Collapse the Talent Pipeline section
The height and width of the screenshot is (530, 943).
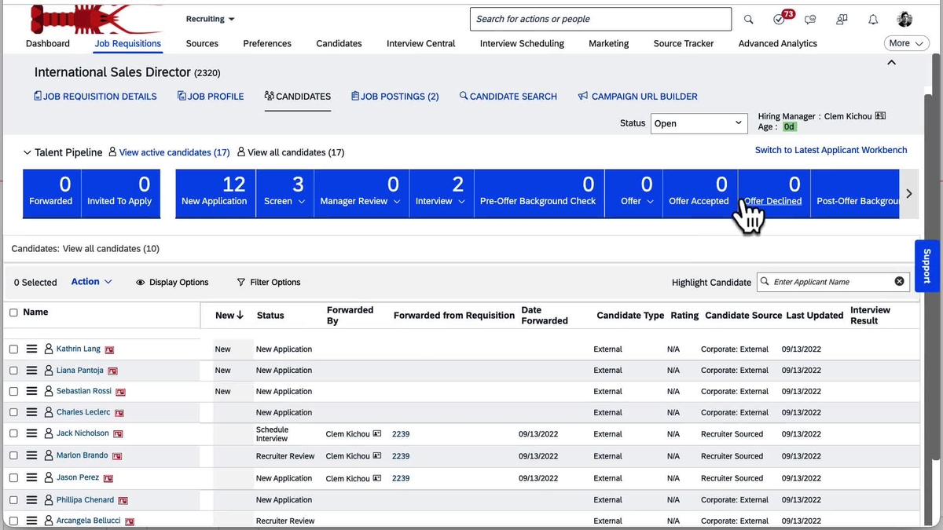pos(28,152)
